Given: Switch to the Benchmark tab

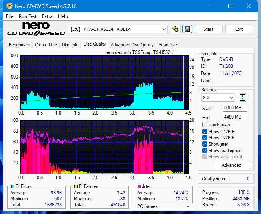Looking at the screenshot, I should click(20, 45).
